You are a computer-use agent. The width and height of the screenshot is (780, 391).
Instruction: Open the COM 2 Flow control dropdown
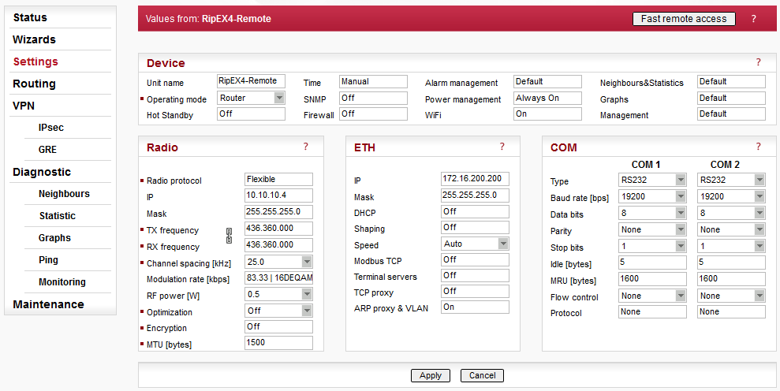[x=731, y=296]
